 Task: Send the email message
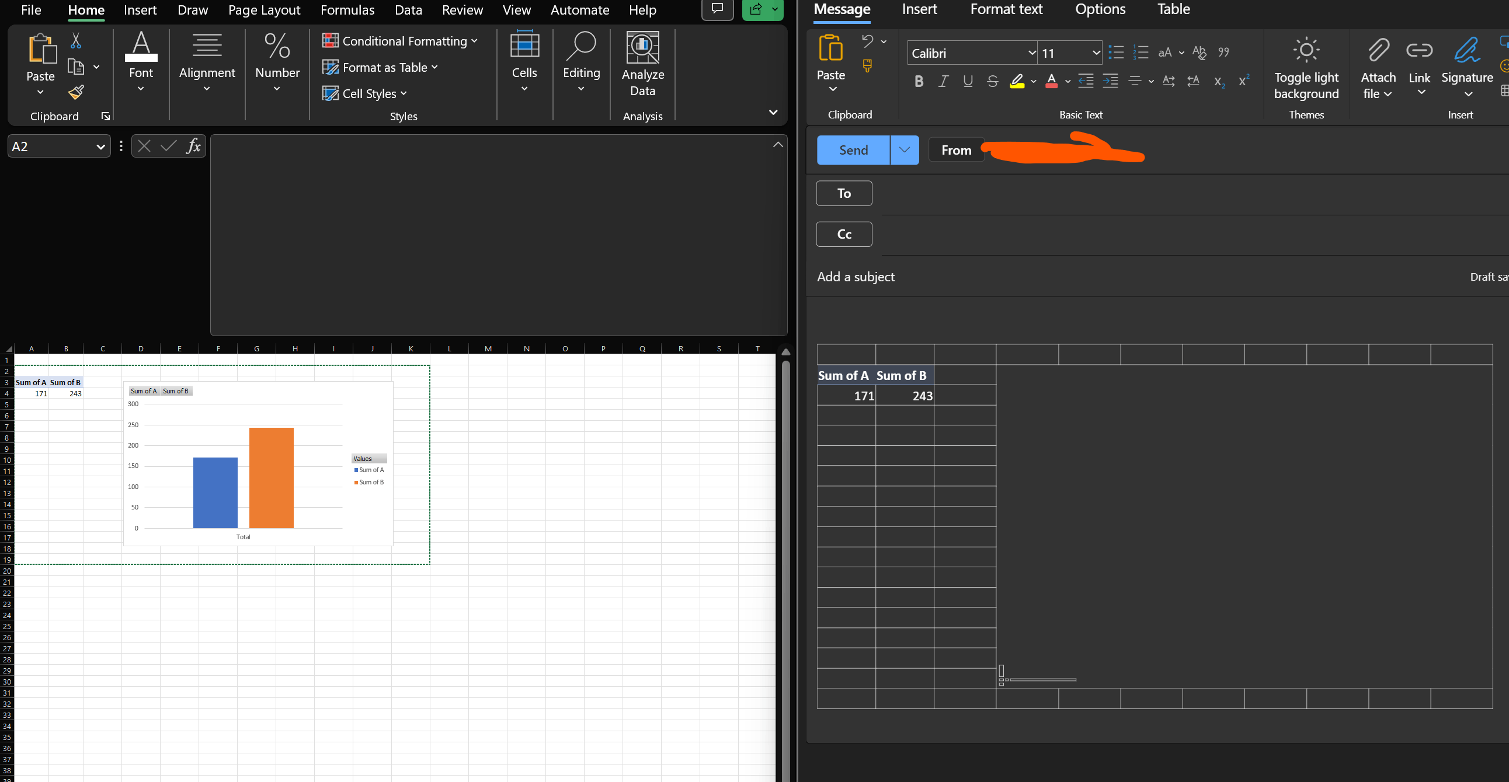(x=853, y=150)
